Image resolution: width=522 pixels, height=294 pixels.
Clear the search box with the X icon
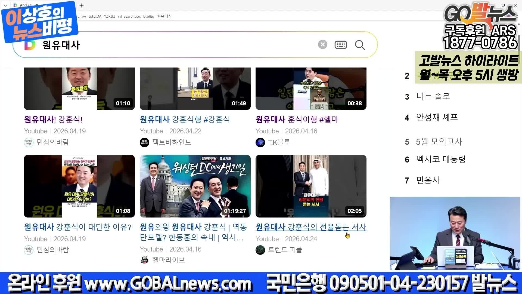(323, 45)
